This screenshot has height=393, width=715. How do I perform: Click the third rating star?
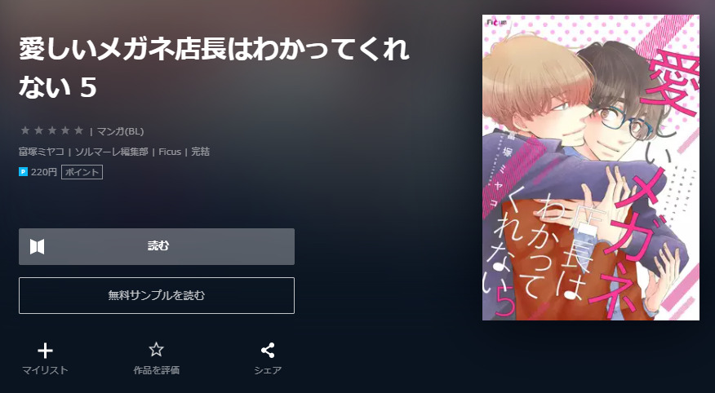pos(52,130)
